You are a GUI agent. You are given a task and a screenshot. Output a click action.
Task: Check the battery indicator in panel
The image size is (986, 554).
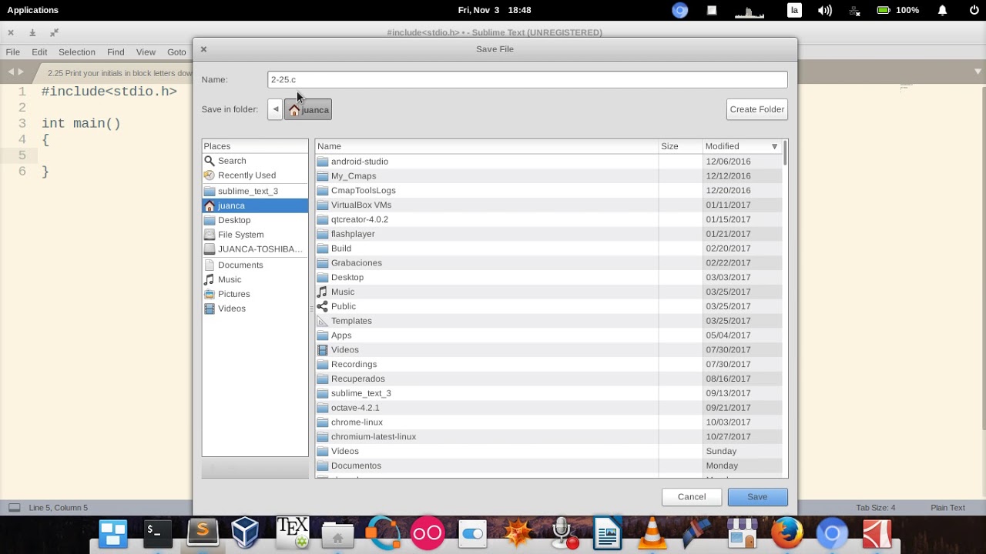[x=897, y=10]
